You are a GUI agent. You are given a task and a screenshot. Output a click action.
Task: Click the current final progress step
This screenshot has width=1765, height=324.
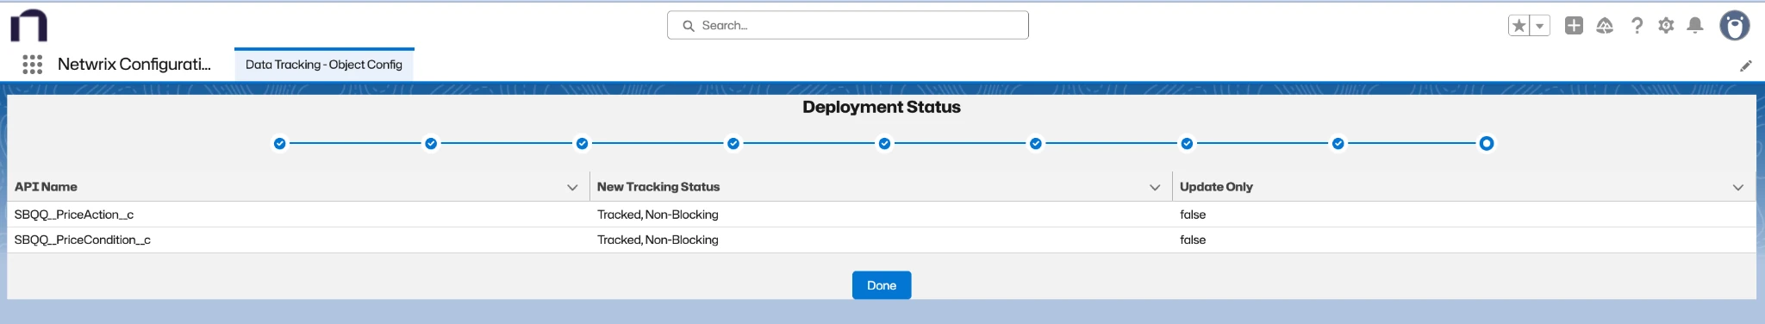point(1487,143)
